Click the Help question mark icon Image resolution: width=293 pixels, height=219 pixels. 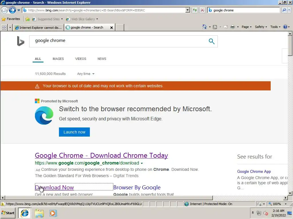pyautogui.click(x=285, y=27)
